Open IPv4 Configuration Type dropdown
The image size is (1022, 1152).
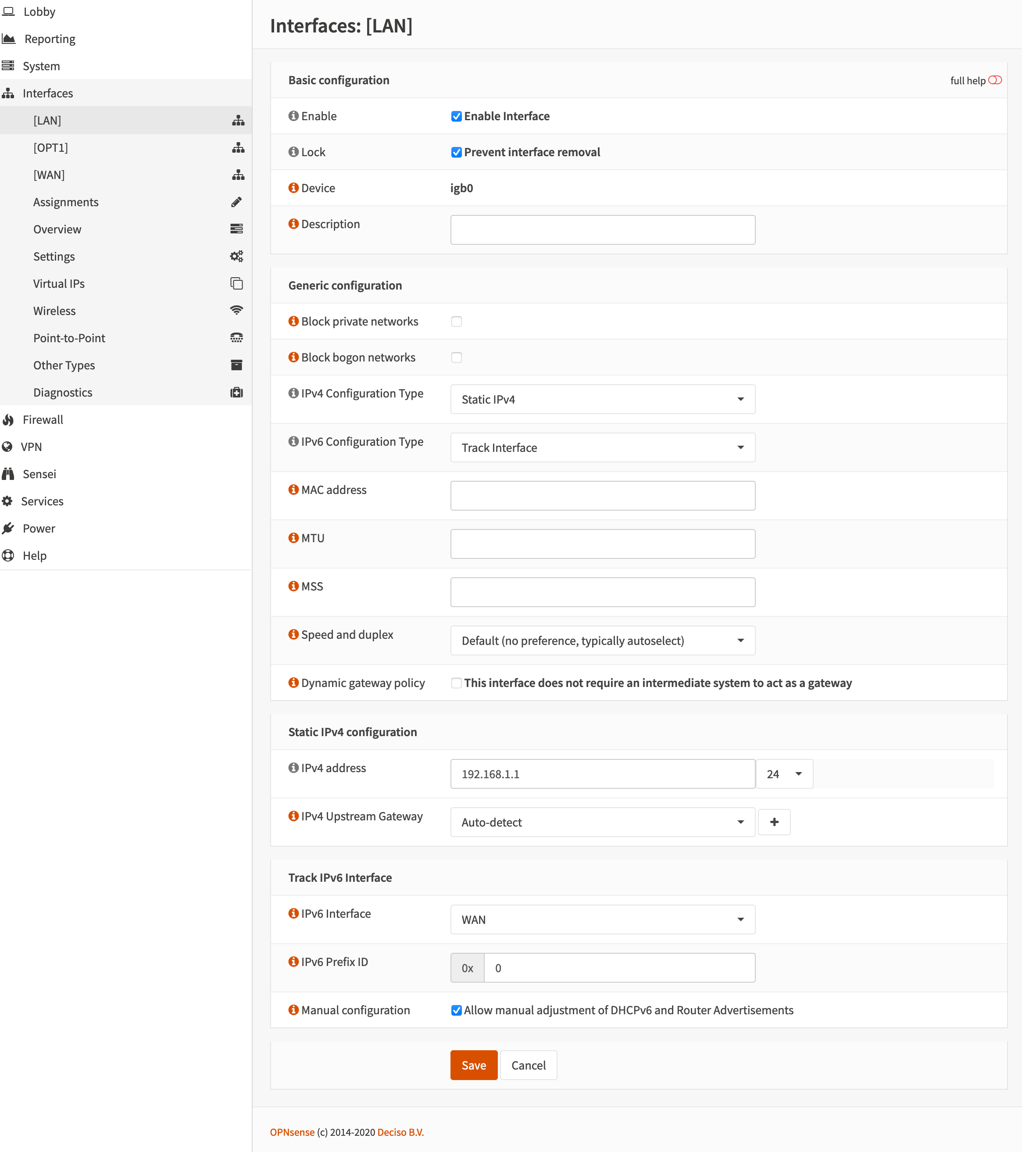pyautogui.click(x=603, y=399)
